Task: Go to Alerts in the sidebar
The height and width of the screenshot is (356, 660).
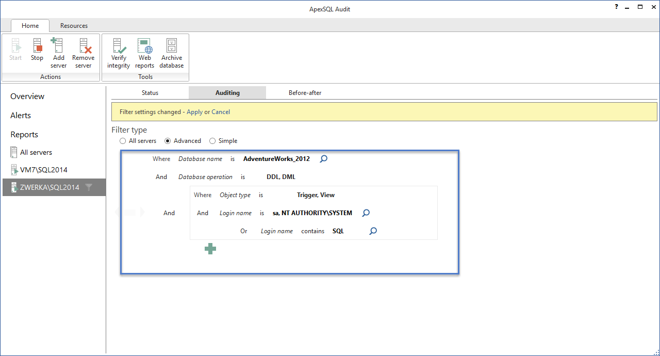Action: tap(21, 116)
